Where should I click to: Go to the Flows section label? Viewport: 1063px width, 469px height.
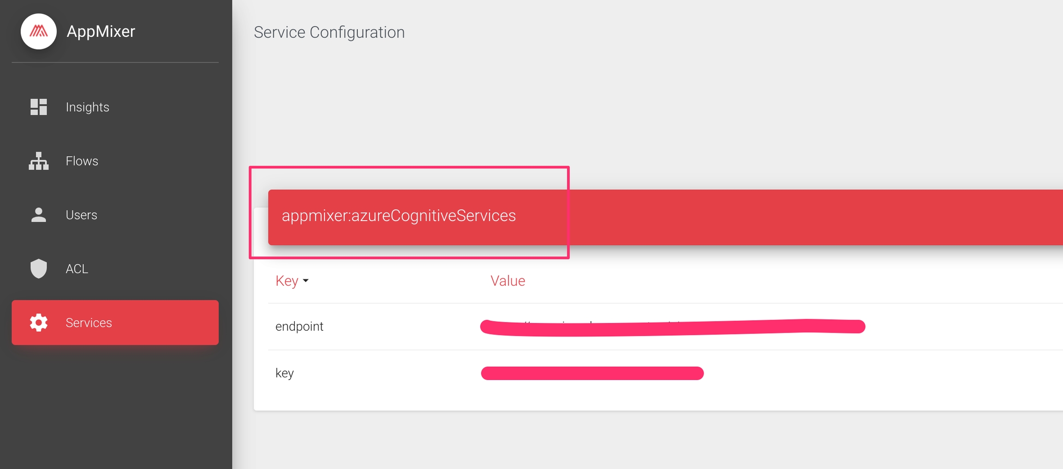click(82, 161)
